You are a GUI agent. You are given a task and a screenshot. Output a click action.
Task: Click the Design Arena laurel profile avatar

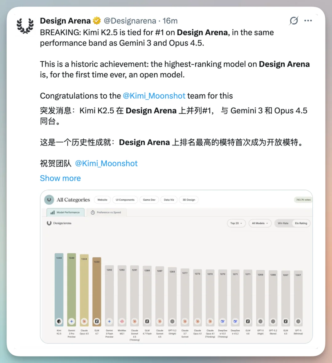click(x=25, y=26)
